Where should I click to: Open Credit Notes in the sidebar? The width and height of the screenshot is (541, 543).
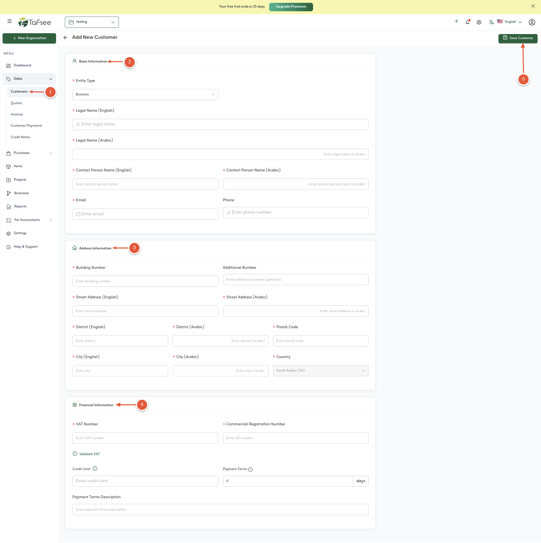tap(20, 137)
